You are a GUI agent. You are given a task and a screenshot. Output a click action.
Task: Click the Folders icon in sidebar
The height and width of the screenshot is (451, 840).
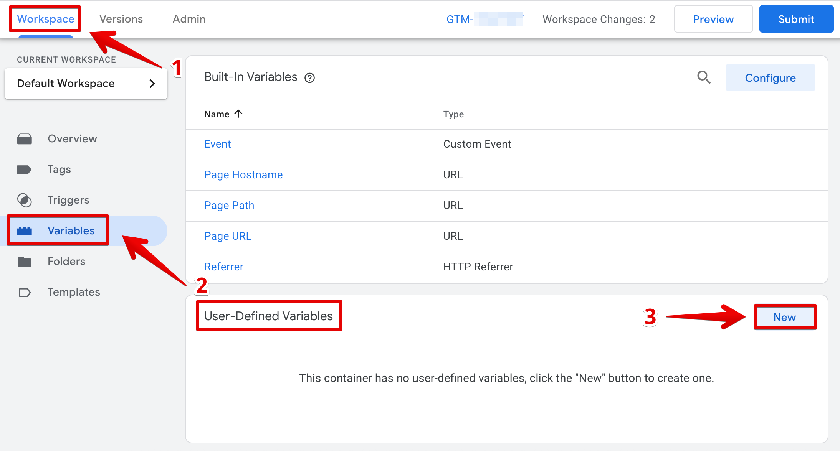click(25, 262)
